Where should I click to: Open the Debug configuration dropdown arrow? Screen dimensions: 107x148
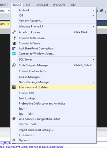(x=9, y=11)
